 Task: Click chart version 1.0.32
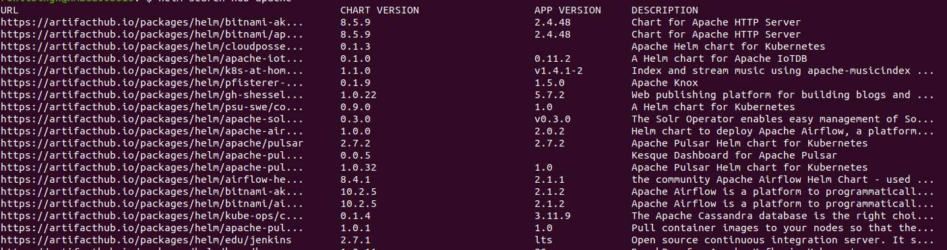359,167
